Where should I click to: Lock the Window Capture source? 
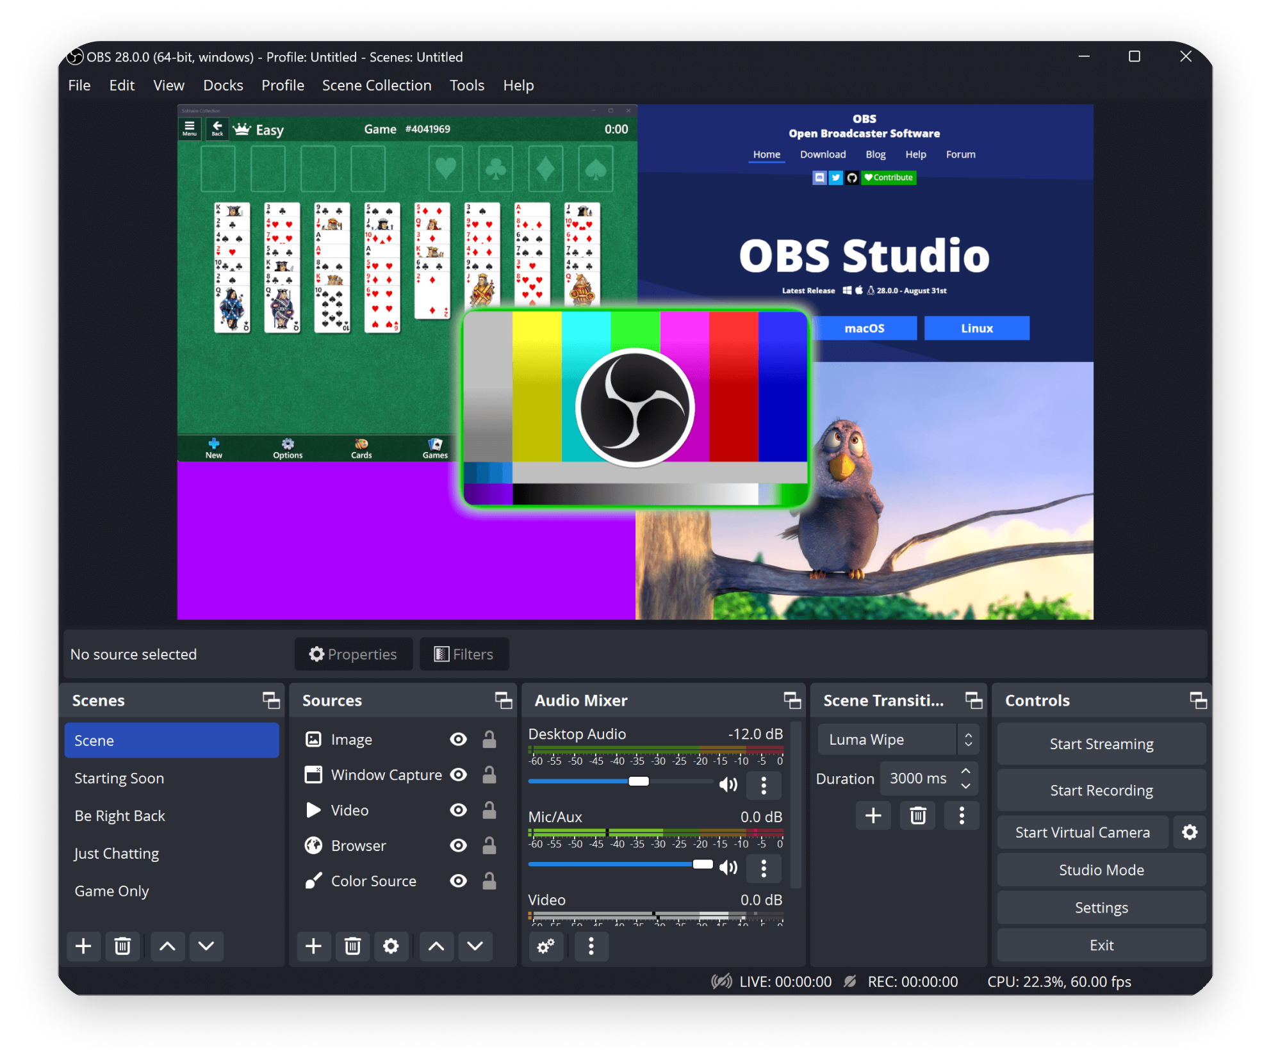coord(489,775)
